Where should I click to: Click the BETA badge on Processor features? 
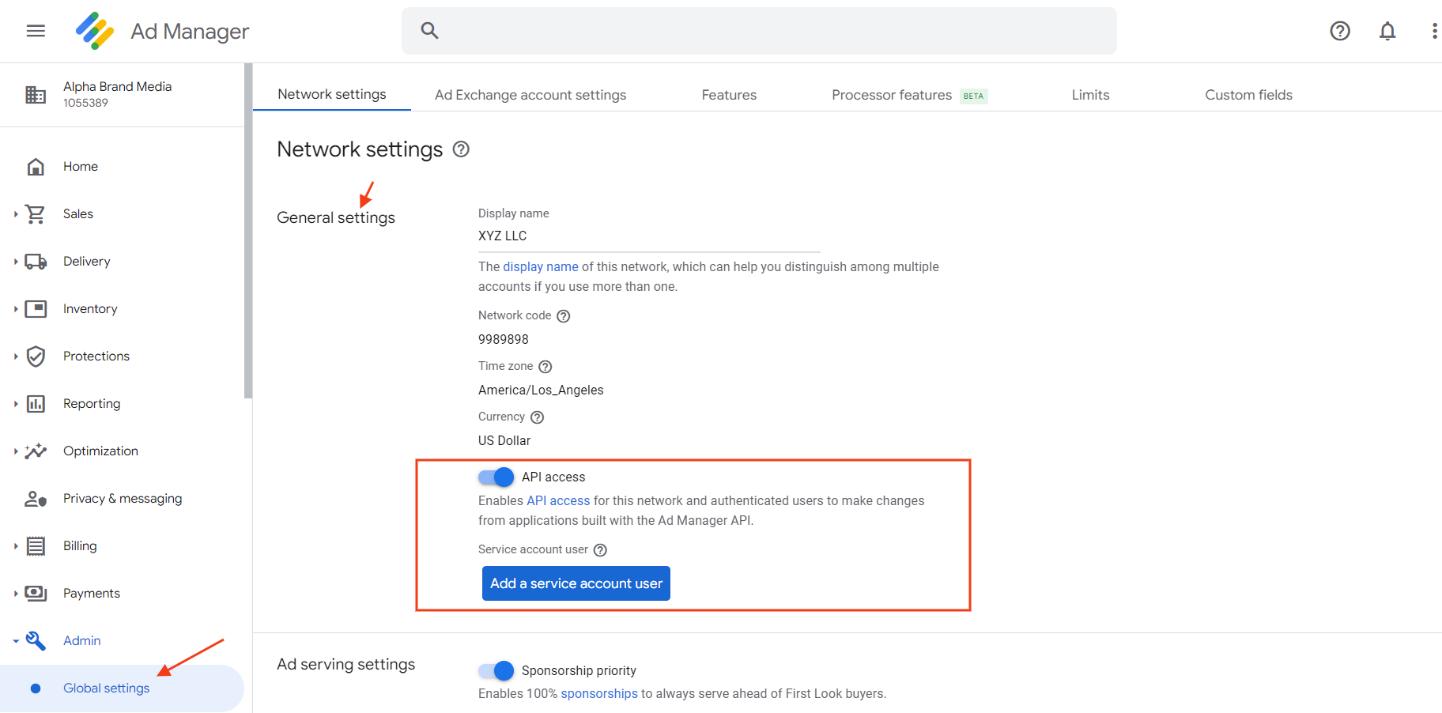click(x=974, y=96)
